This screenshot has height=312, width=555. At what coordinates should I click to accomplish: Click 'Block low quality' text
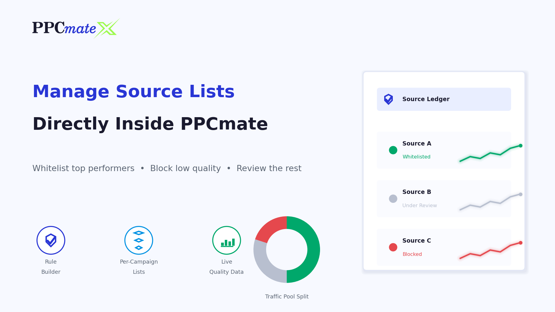tap(186, 168)
